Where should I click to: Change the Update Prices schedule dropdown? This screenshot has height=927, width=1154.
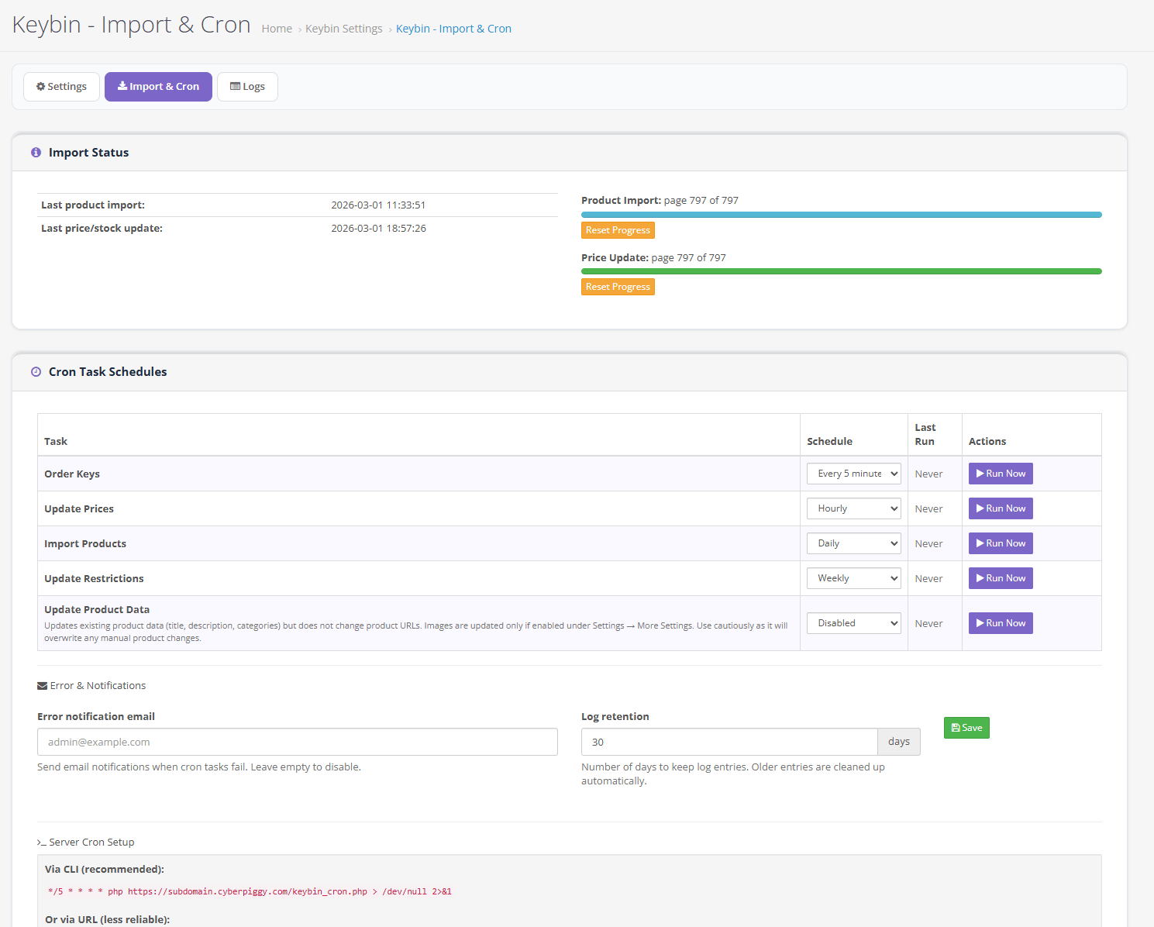(x=853, y=508)
